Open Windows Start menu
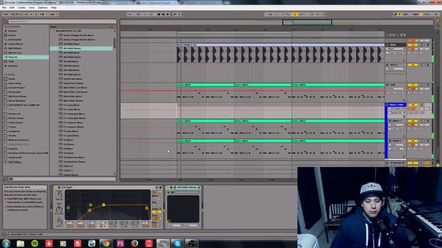 [x=6, y=243]
